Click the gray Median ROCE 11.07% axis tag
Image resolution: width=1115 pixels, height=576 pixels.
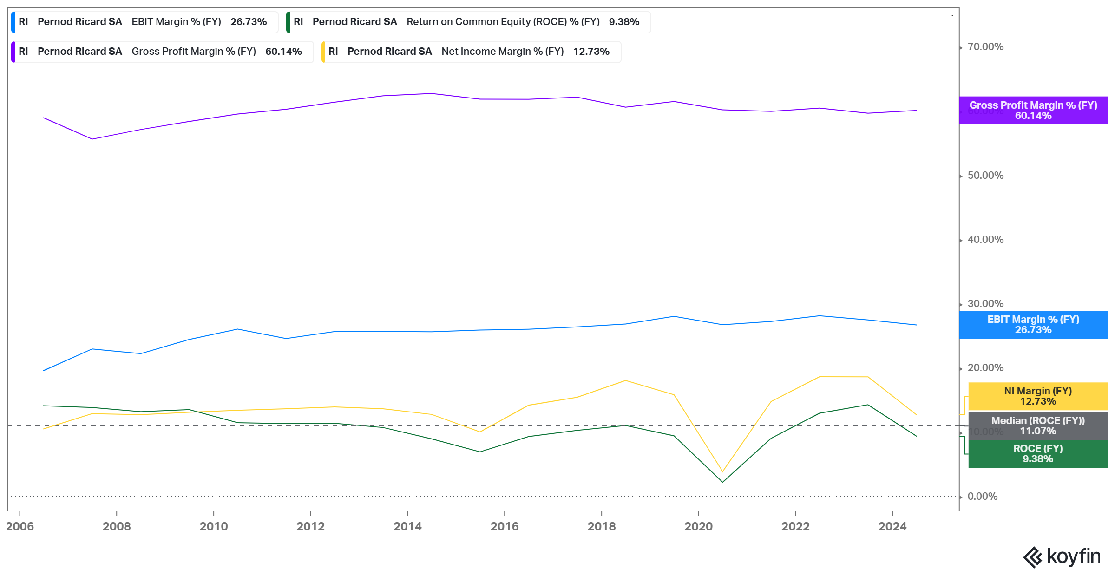(1038, 426)
